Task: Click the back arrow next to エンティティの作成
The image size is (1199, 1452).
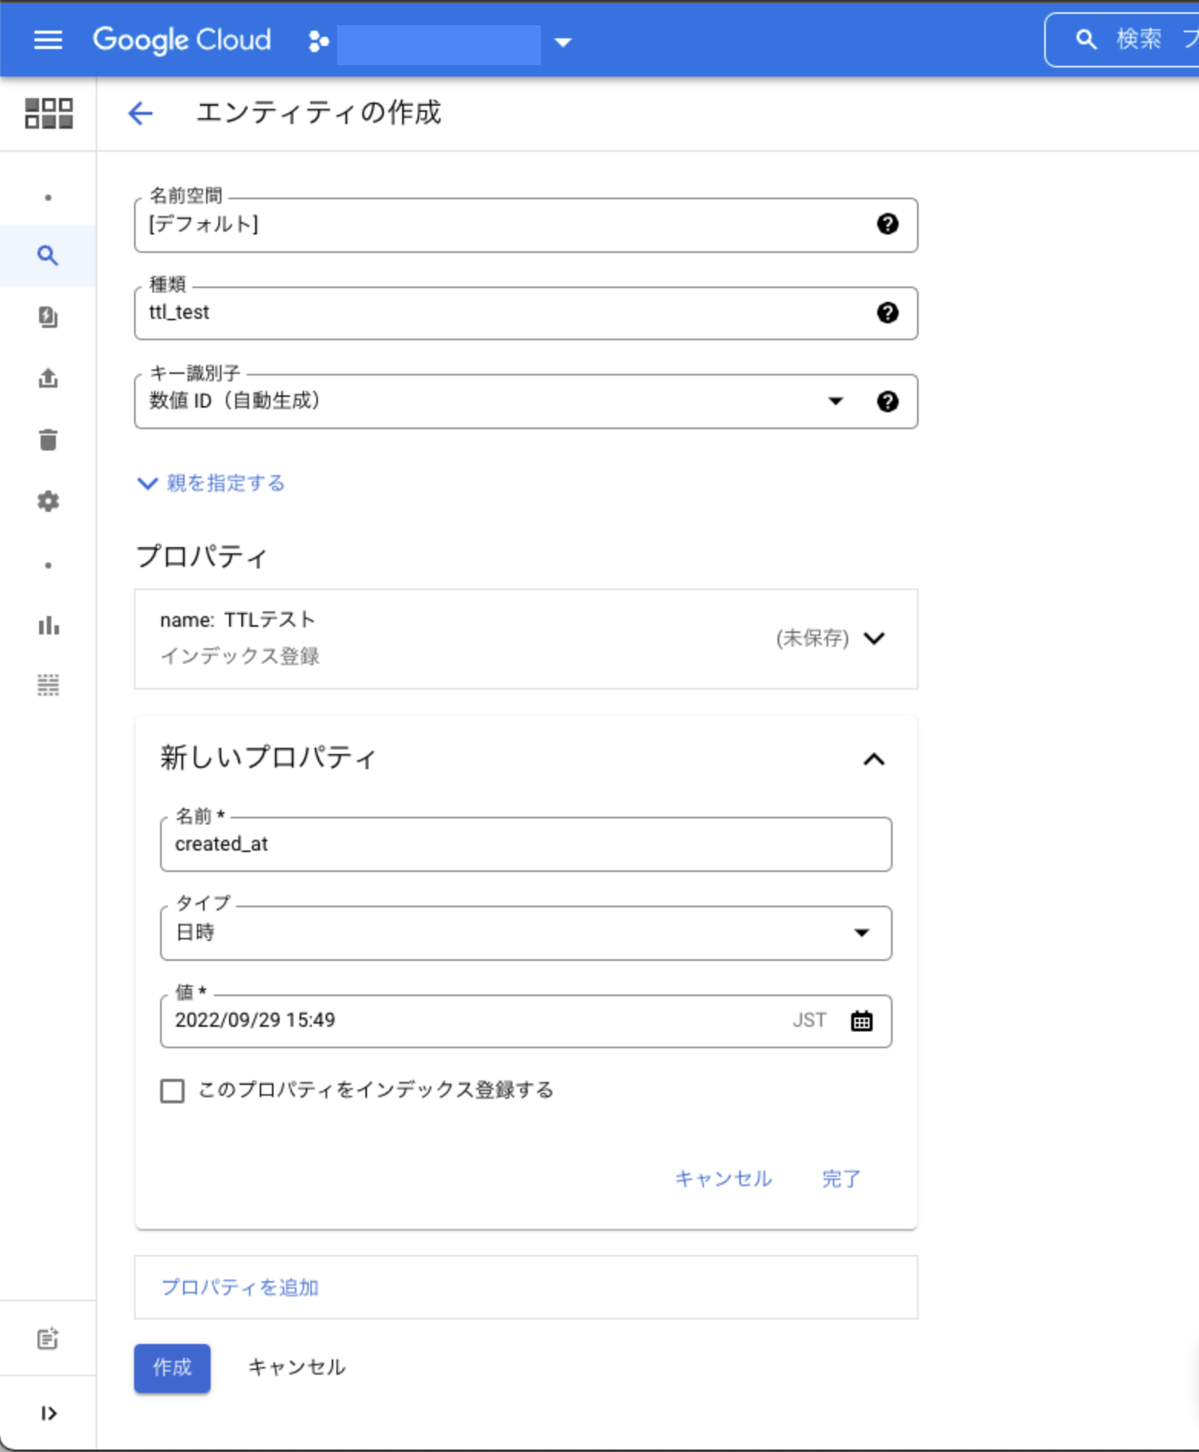Action: (140, 114)
